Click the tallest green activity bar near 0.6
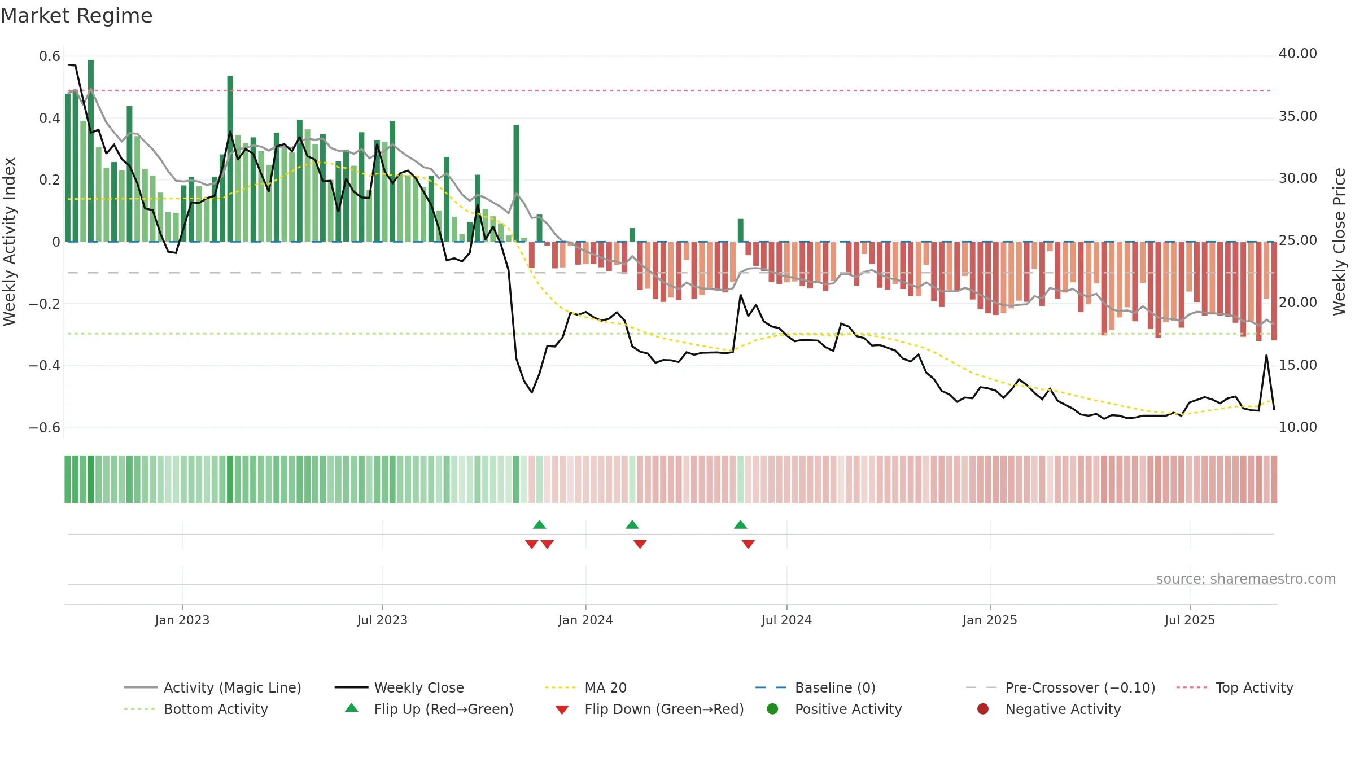This screenshot has height=762, width=1355. click(x=91, y=151)
